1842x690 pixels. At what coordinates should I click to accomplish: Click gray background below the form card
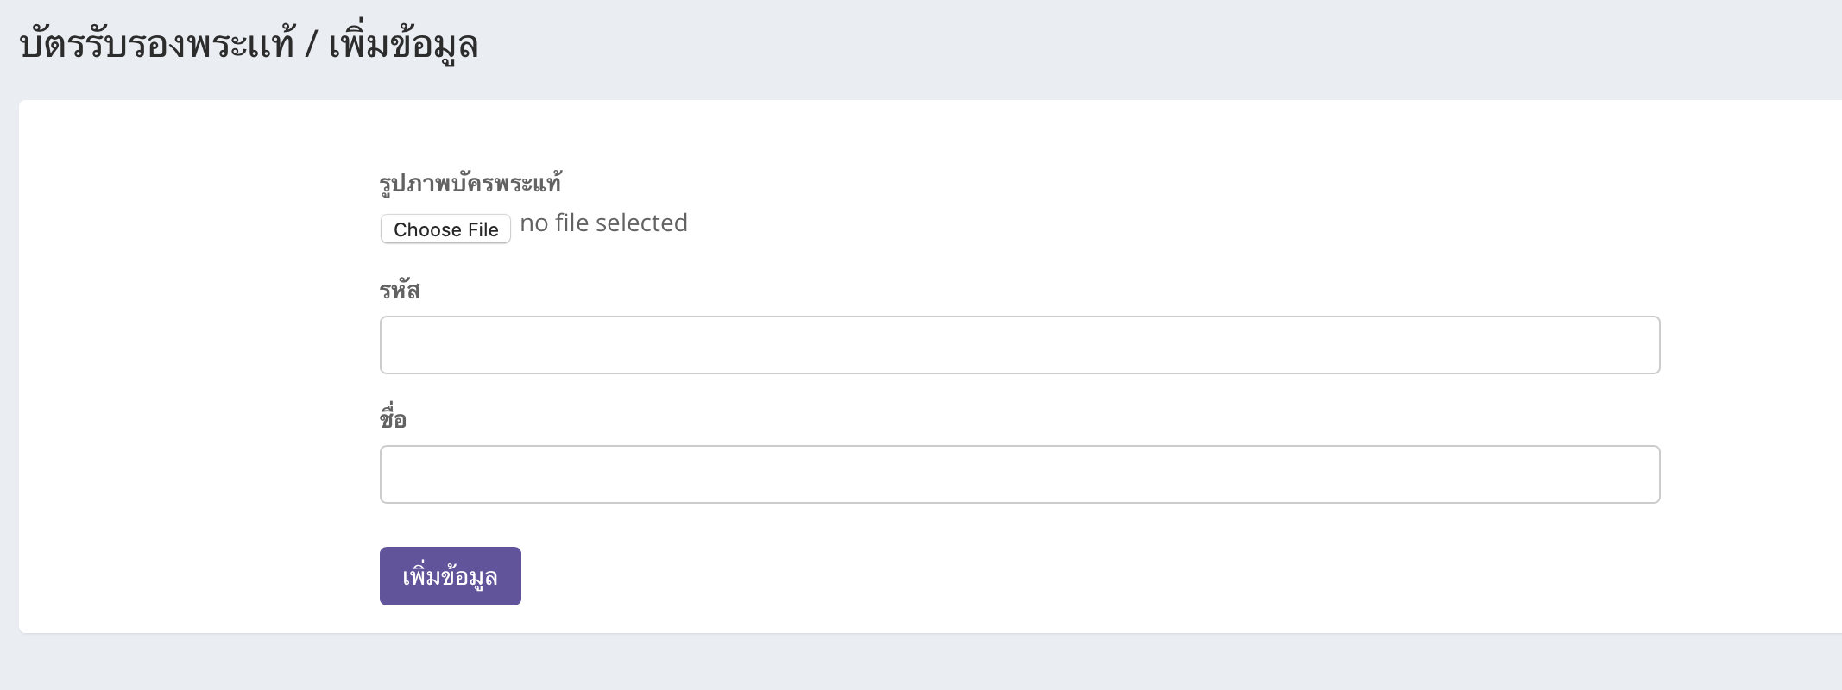click(863, 664)
